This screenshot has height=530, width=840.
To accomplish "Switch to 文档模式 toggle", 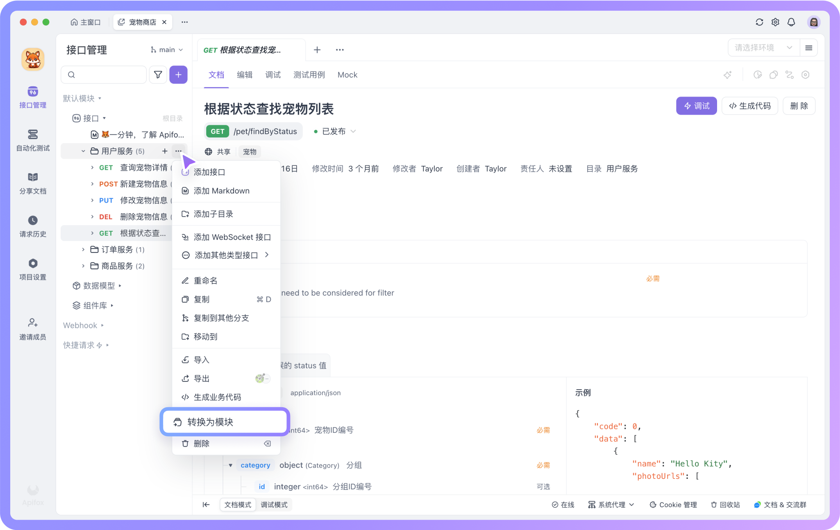I will (x=238, y=505).
